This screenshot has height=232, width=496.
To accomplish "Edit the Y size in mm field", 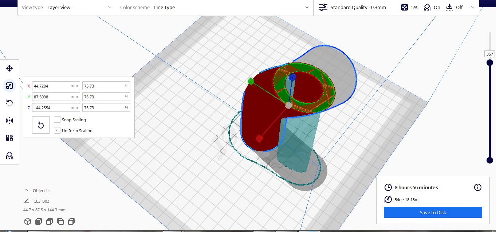I will click(56, 97).
